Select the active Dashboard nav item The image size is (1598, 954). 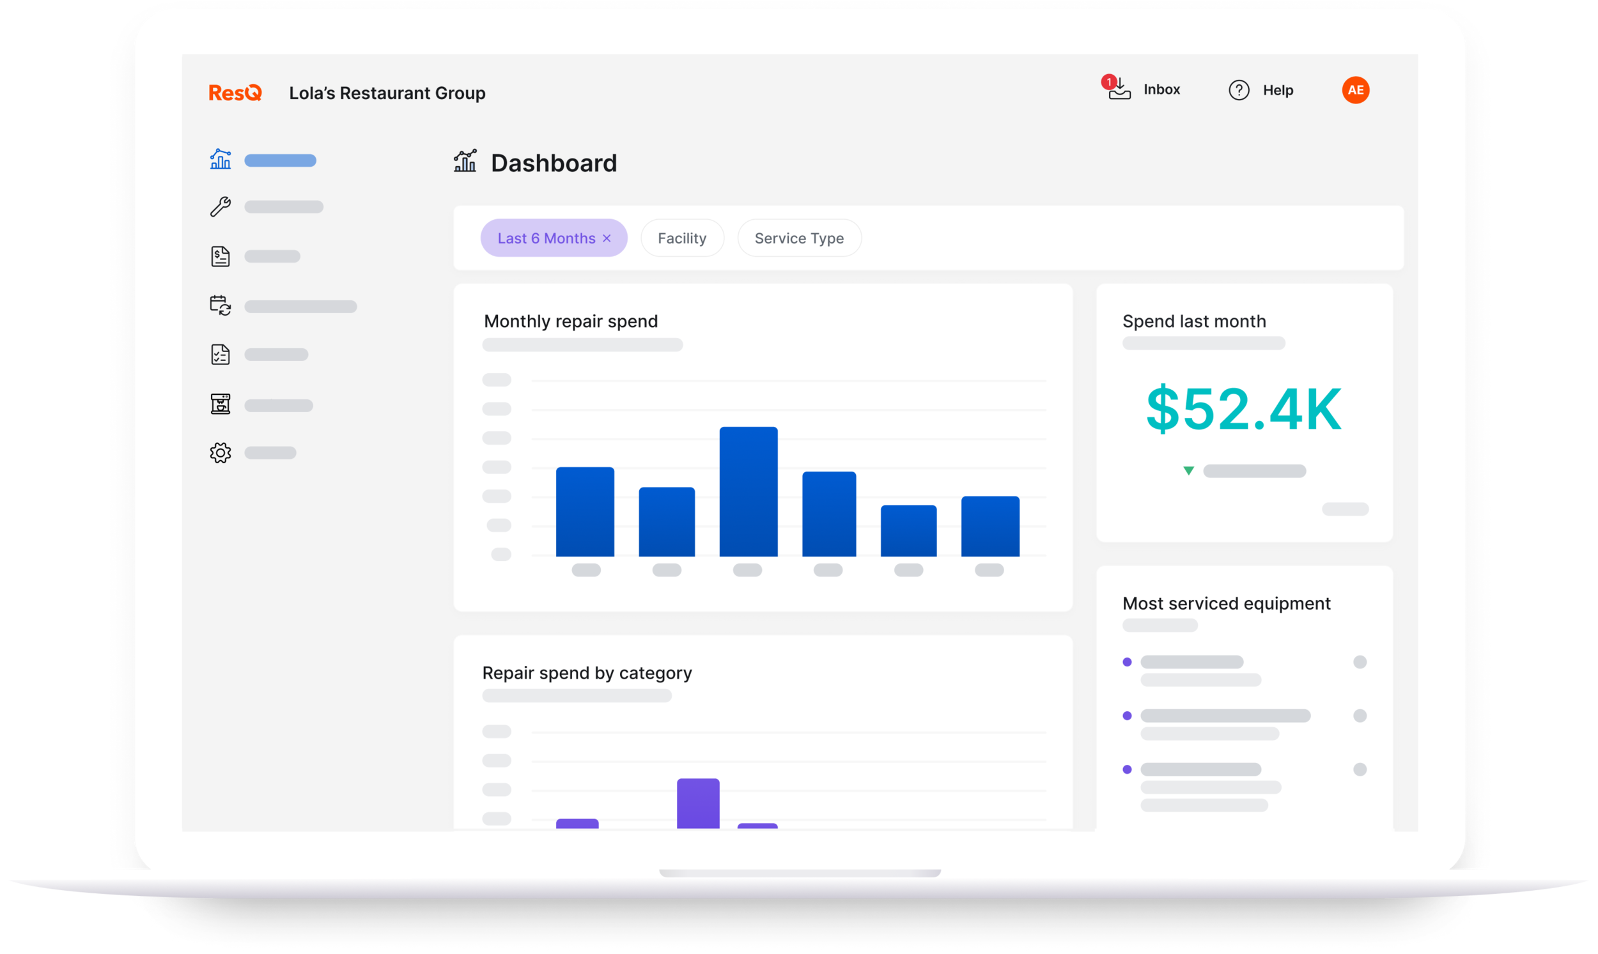(280, 160)
